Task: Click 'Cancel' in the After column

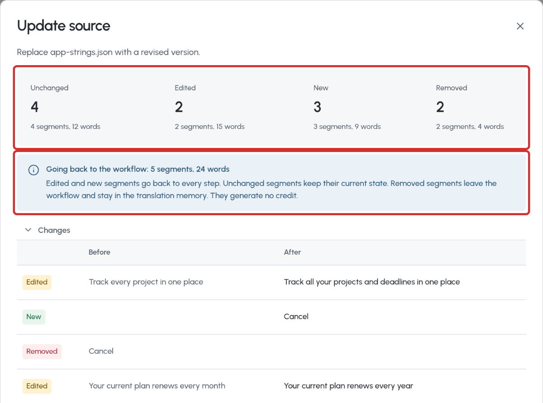Action: (x=296, y=317)
